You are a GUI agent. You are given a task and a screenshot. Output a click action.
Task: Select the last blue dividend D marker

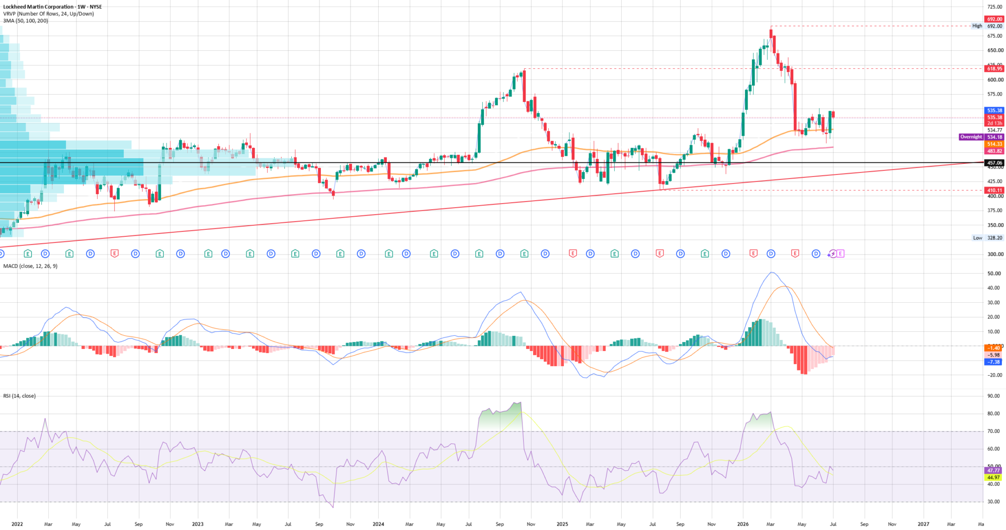click(816, 254)
